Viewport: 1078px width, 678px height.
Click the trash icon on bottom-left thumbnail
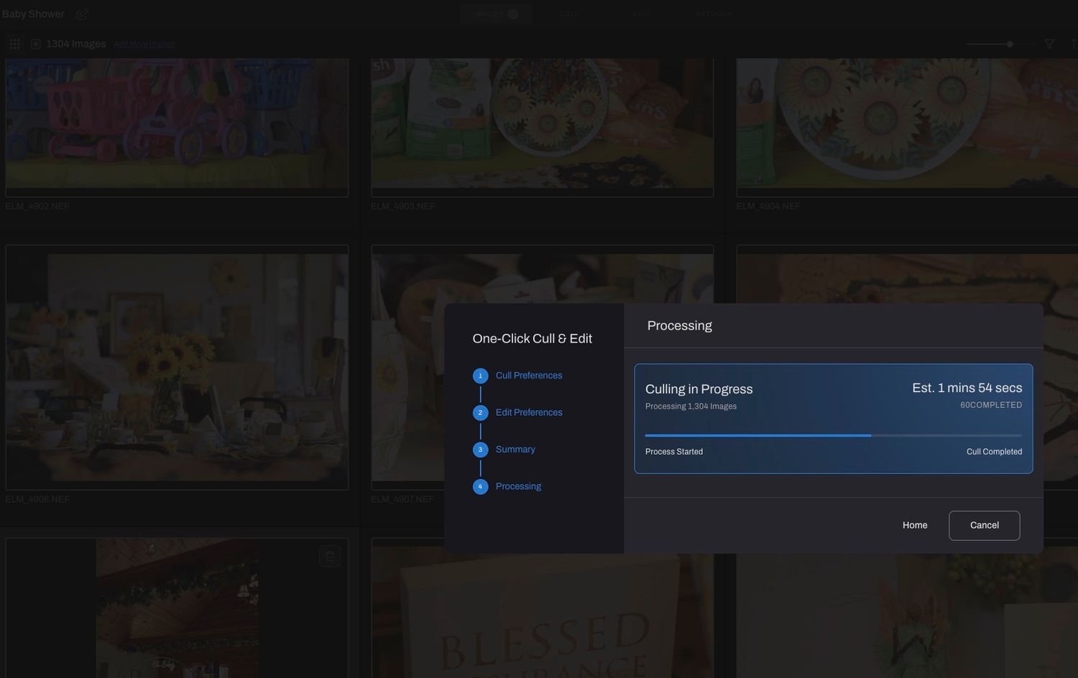[330, 556]
